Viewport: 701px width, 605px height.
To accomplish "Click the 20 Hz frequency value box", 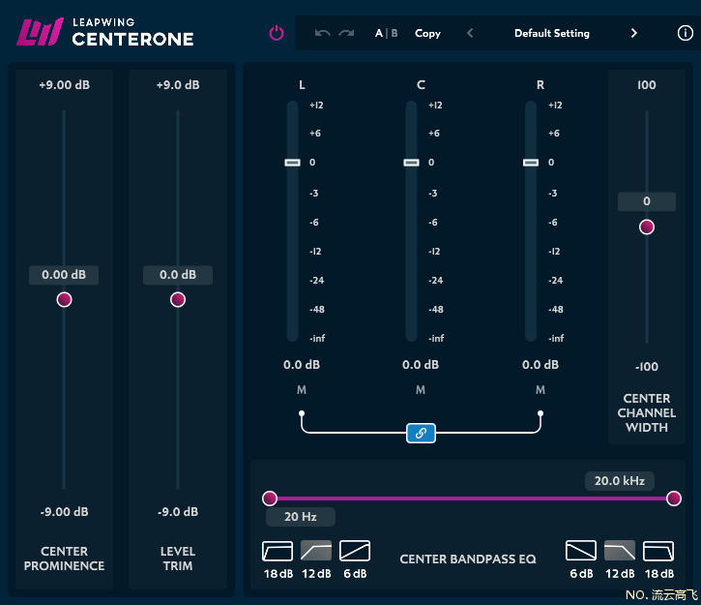I will pyautogui.click(x=301, y=517).
